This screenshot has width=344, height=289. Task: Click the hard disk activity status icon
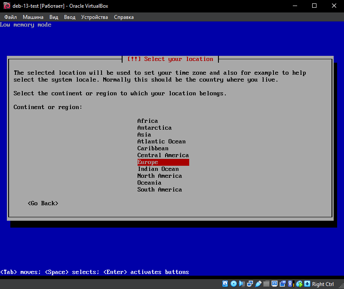click(225, 284)
